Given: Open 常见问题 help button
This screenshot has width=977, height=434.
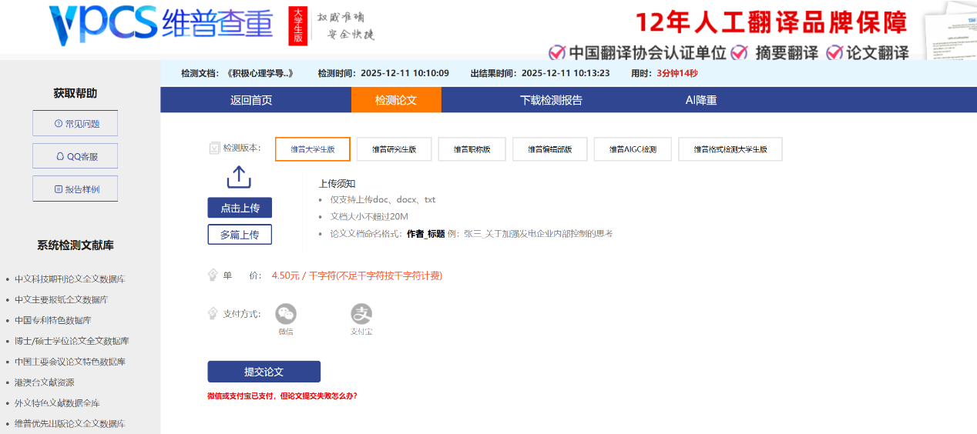Looking at the screenshot, I should [76, 123].
